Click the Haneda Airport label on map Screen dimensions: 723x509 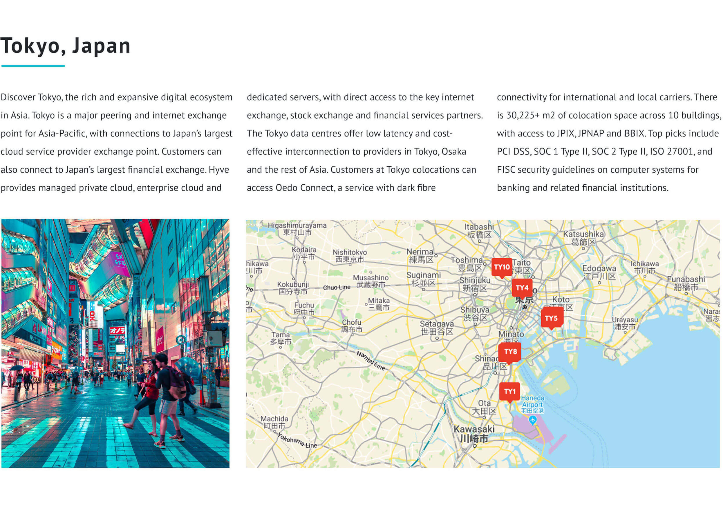(x=532, y=404)
